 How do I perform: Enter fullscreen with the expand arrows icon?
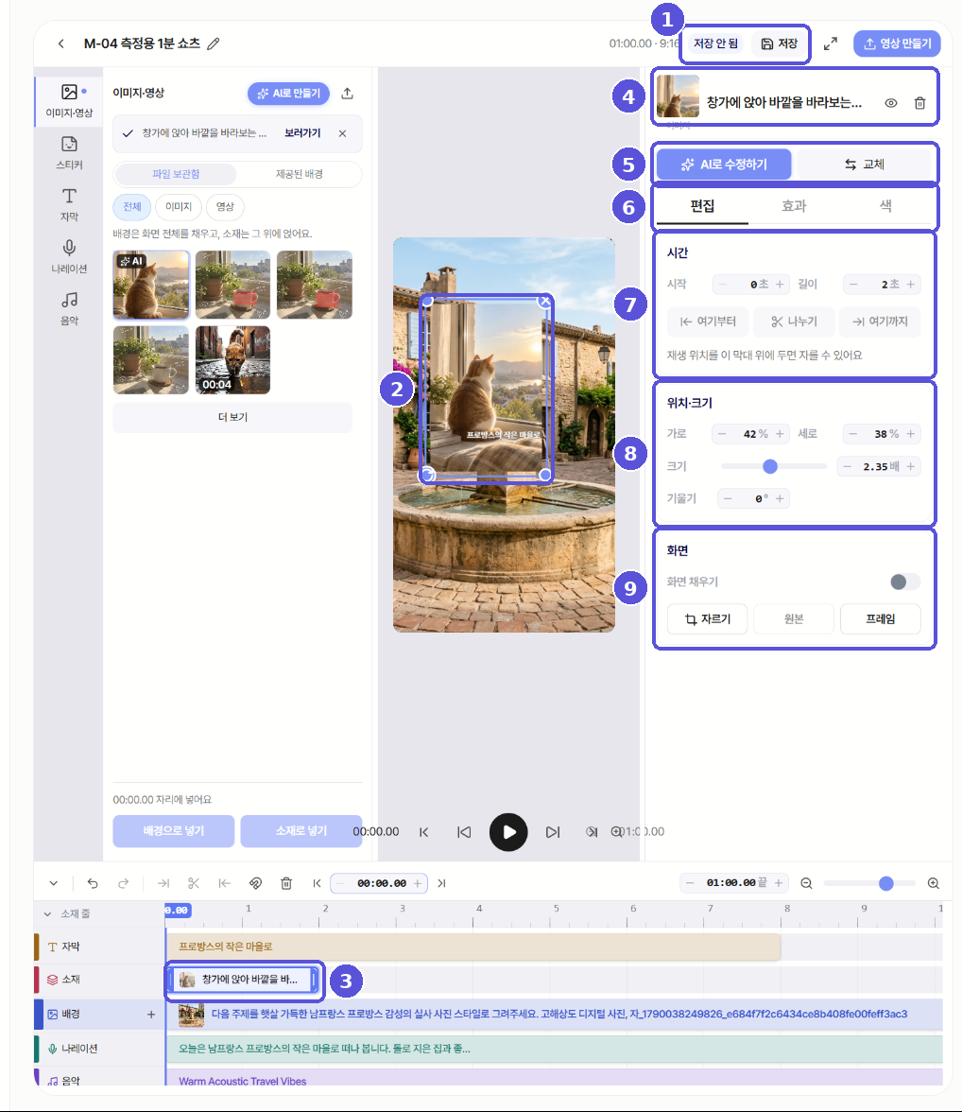tap(830, 43)
